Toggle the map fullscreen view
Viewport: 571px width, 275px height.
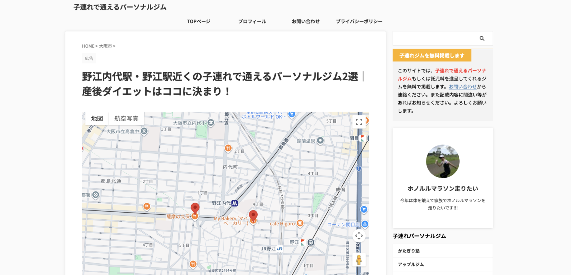pyautogui.click(x=359, y=122)
